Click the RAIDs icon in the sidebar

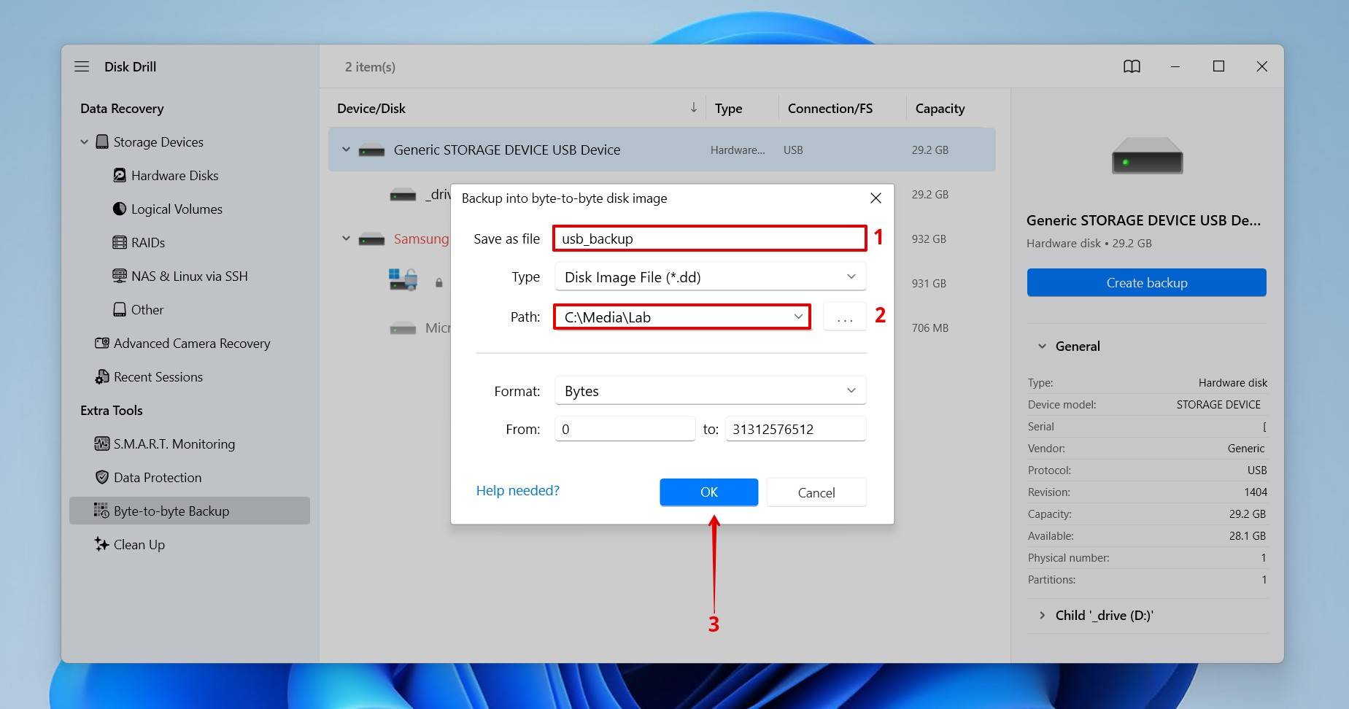tap(119, 242)
